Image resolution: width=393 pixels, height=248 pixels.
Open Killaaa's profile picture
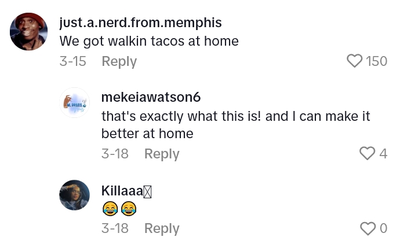click(75, 195)
